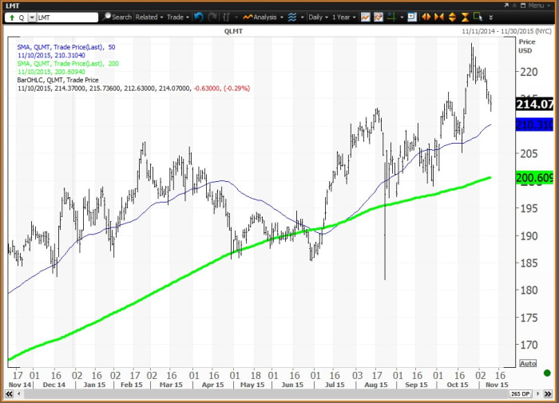
Task: Click the green crosshair tool icon
Action: point(394,17)
